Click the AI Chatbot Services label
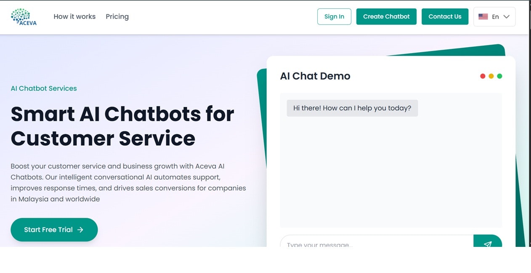The width and height of the screenshot is (531, 273). click(x=44, y=88)
